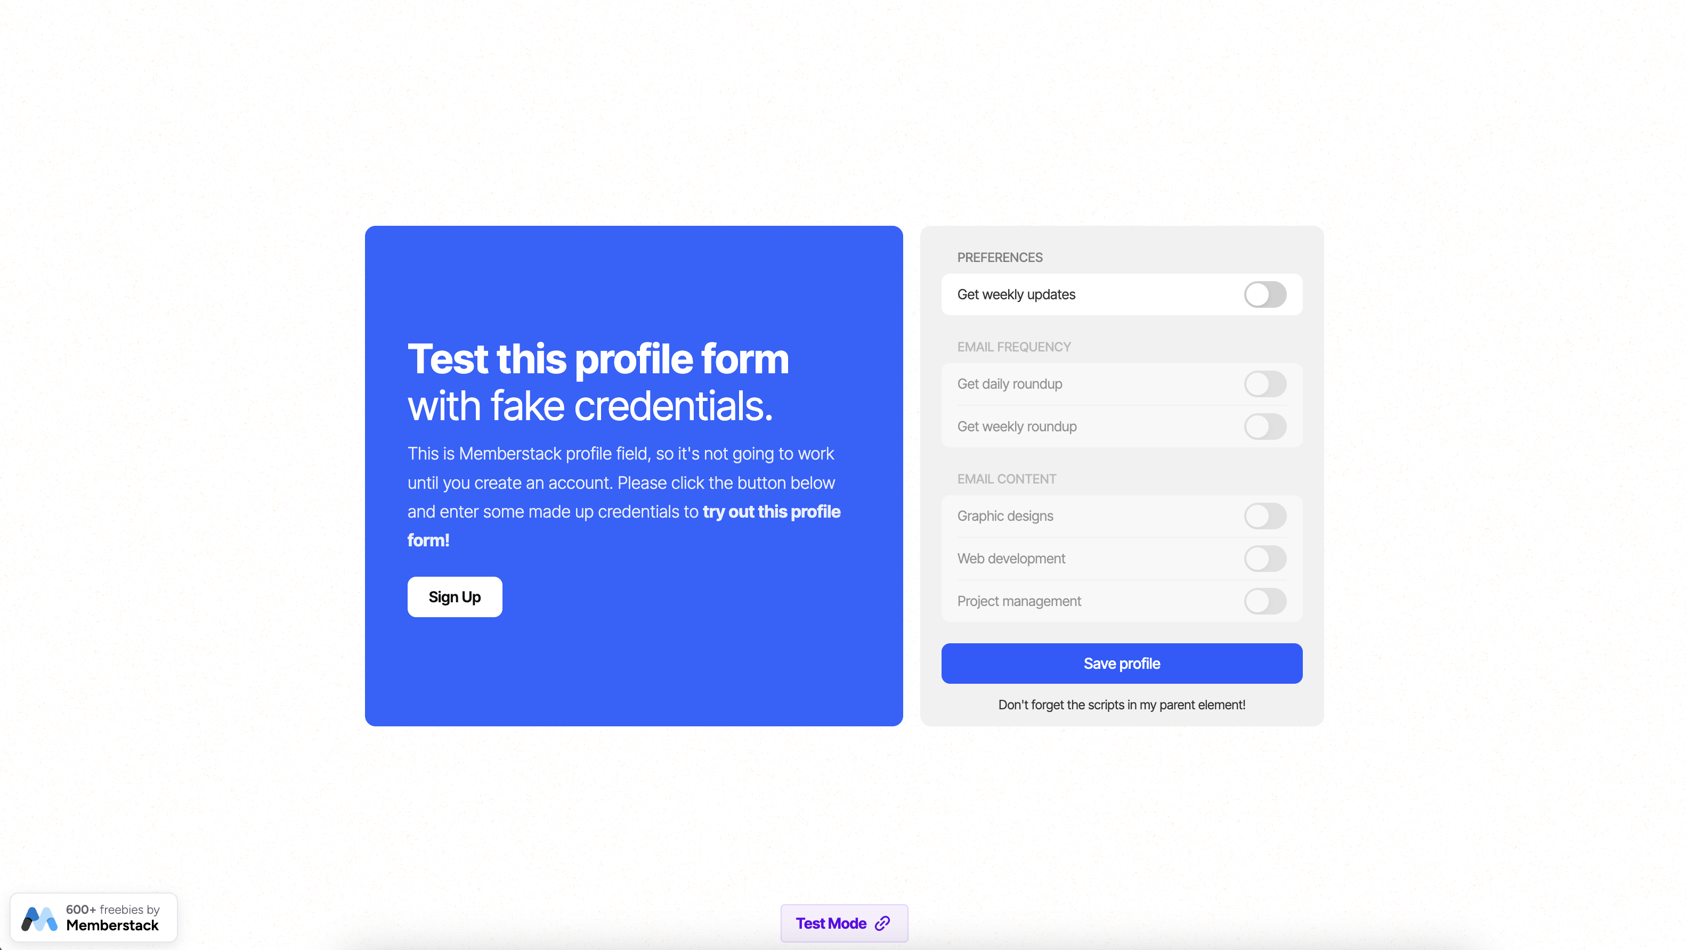Enable the Web development switch

pyautogui.click(x=1264, y=559)
